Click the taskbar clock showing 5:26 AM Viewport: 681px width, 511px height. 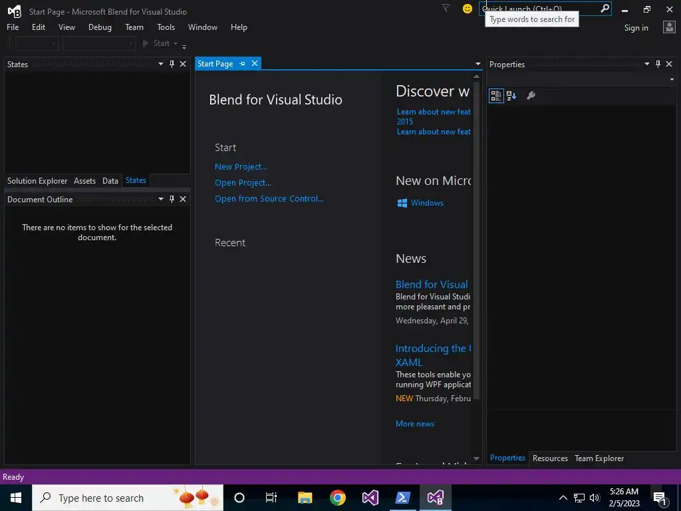coord(624,498)
